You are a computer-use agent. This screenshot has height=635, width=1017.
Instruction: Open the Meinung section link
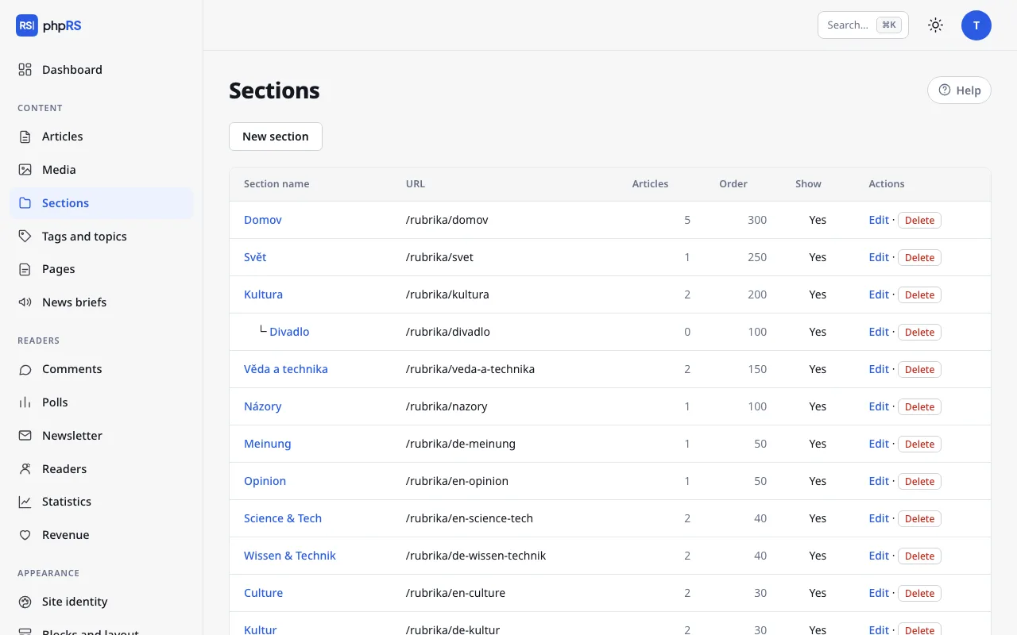[268, 444]
